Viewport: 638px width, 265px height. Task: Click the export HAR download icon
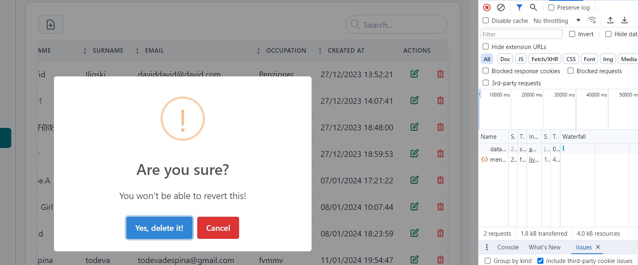tap(624, 20)
